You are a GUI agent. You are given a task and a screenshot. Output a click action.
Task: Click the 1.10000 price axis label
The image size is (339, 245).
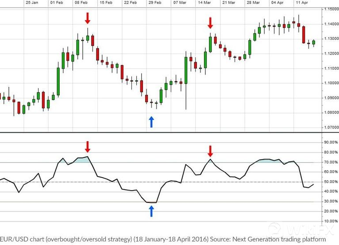327,83
